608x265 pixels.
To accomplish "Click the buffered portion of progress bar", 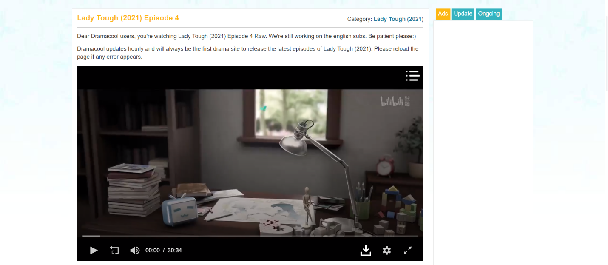I will click(91, 236).
